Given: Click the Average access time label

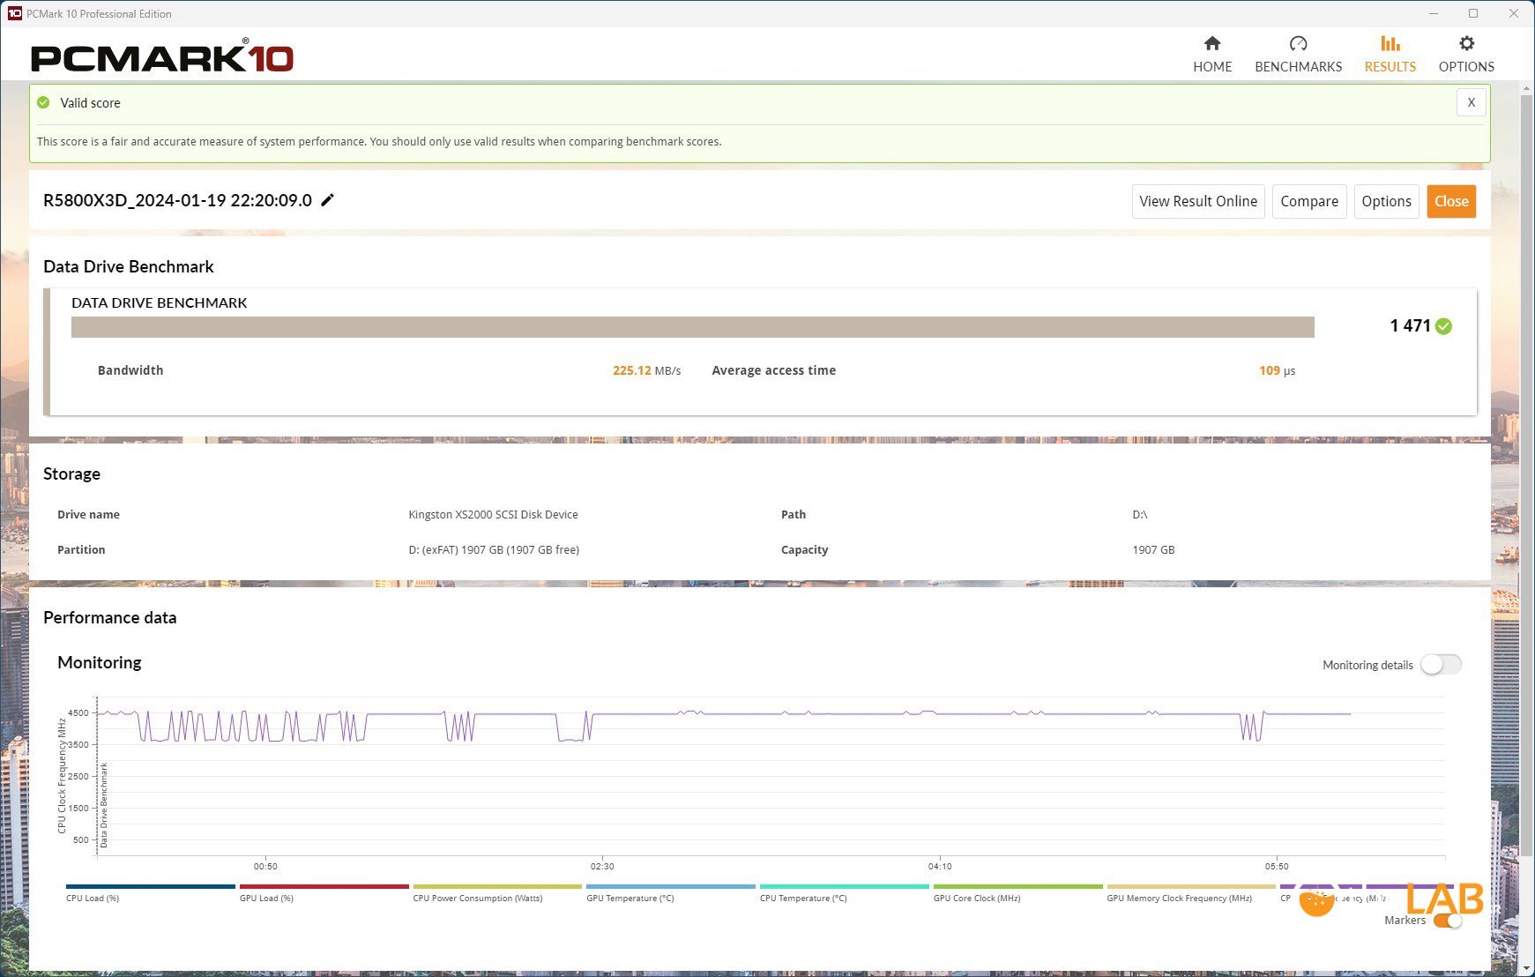Looking at the screenshot, I should [x=773, y=370].
